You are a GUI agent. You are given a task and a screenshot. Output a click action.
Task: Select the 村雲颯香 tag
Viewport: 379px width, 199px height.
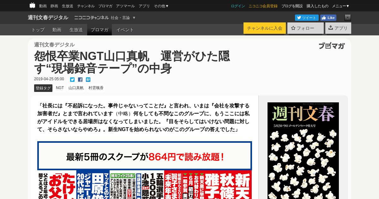click(96, 88)
